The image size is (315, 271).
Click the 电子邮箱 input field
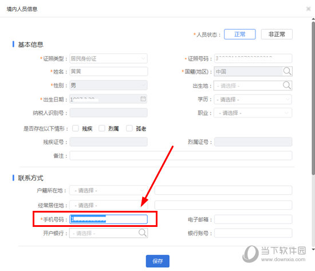click(x=253, y=219)
